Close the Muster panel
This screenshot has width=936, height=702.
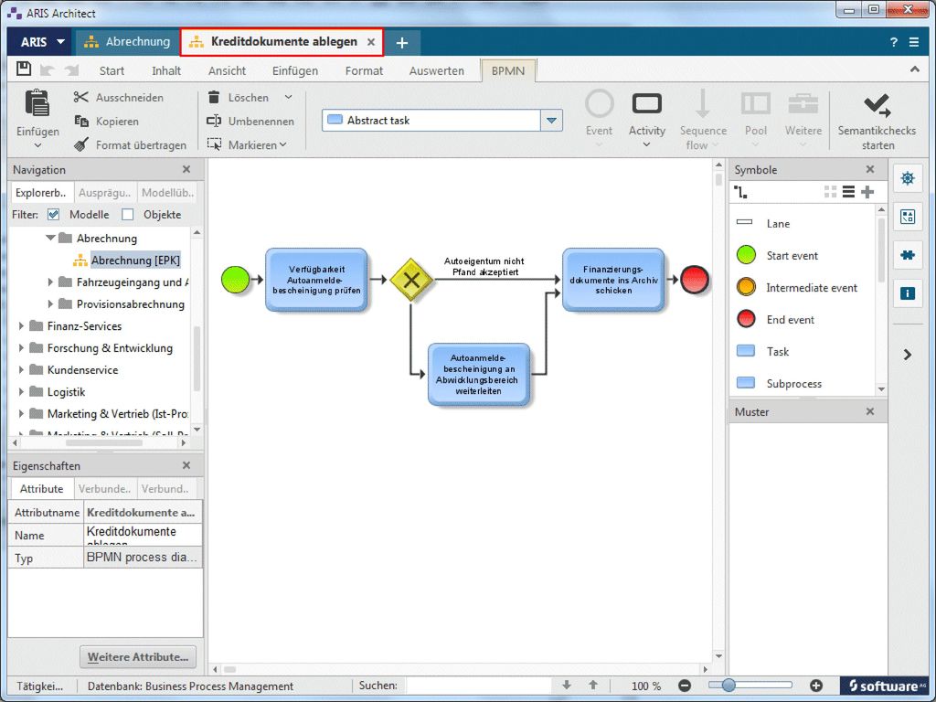(870, 411)
